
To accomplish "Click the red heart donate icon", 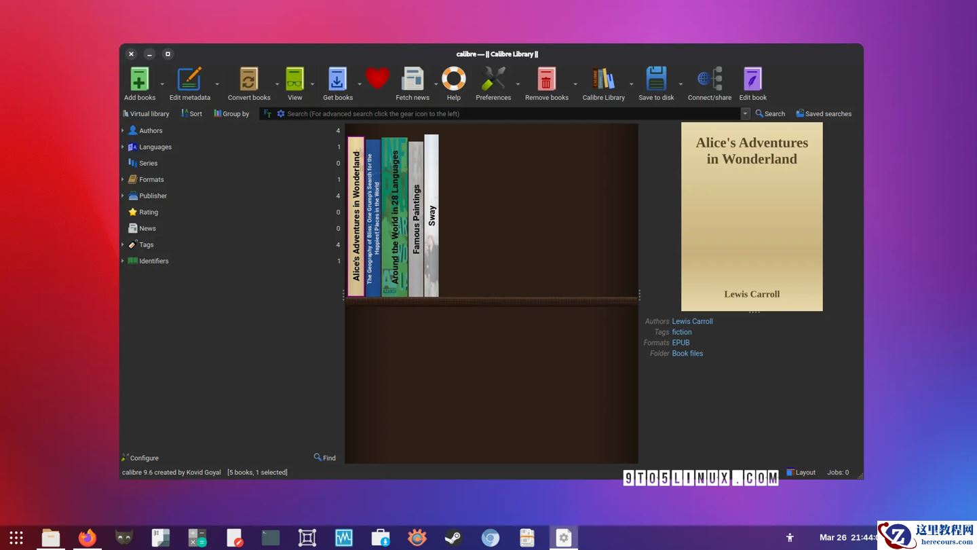I will click(x=377, y=79).
